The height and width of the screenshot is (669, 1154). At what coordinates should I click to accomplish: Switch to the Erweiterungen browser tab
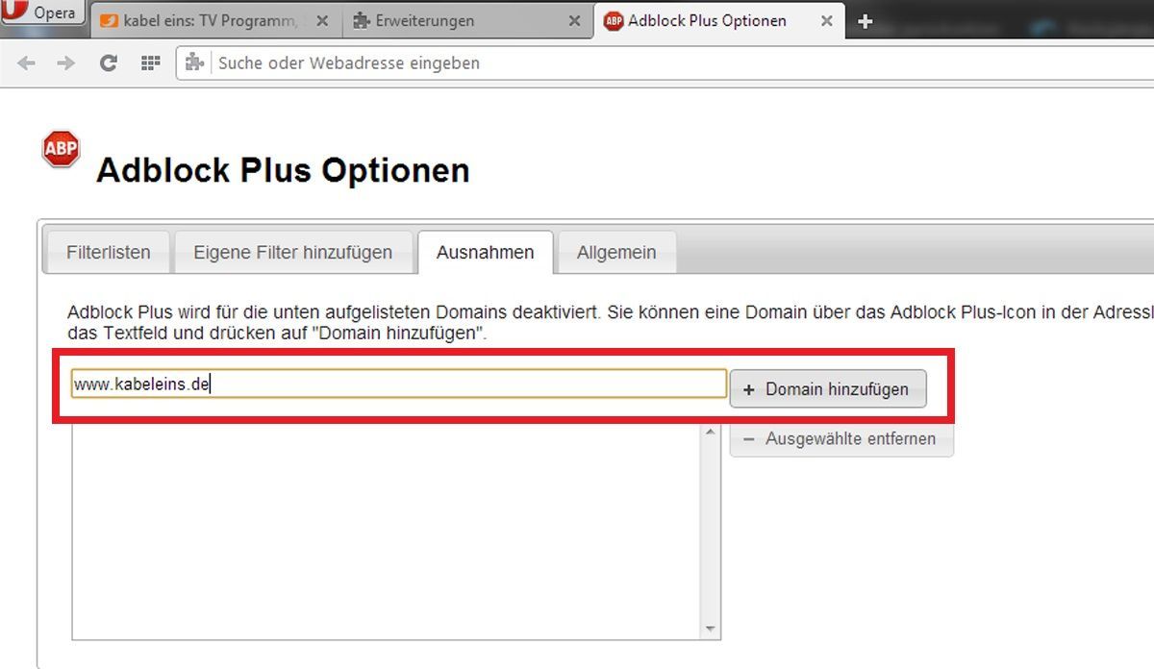tap(468, 20)
